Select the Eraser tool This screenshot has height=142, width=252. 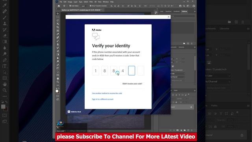(x=58, y=51)
